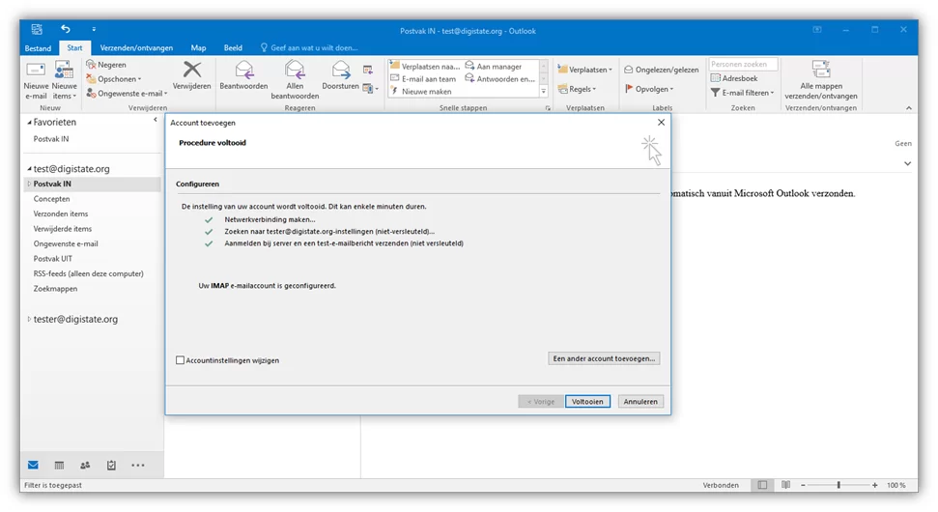This screenshot has width=938, height=512.
Task: Open the Adresboek
Action: point(734,78)
